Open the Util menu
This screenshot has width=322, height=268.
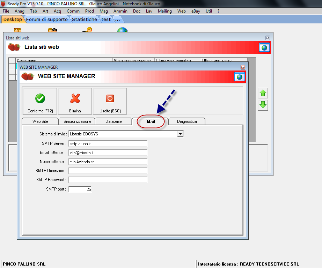coord(209,11)
